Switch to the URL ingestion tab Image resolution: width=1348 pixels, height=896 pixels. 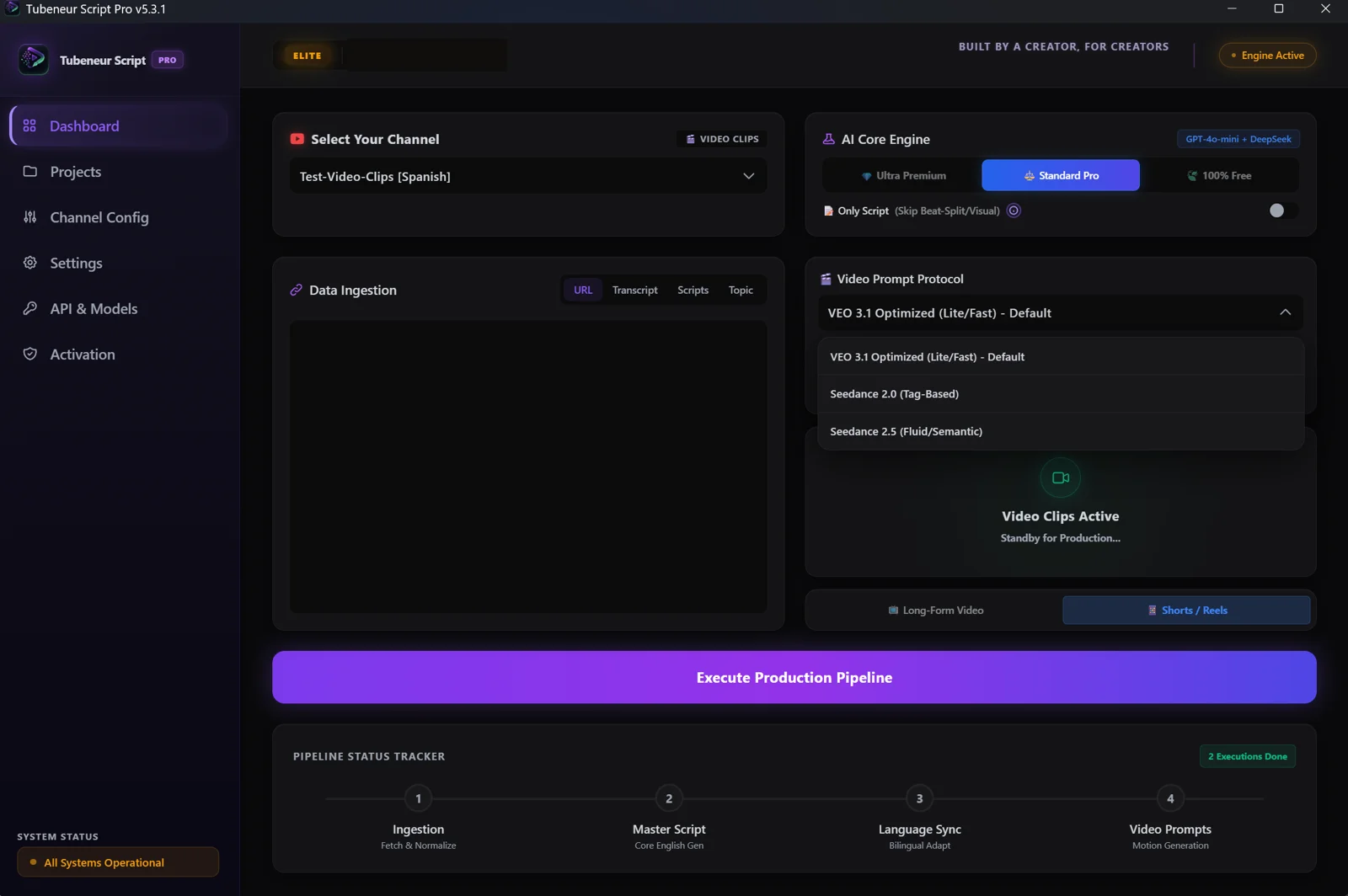pos(583,290)
